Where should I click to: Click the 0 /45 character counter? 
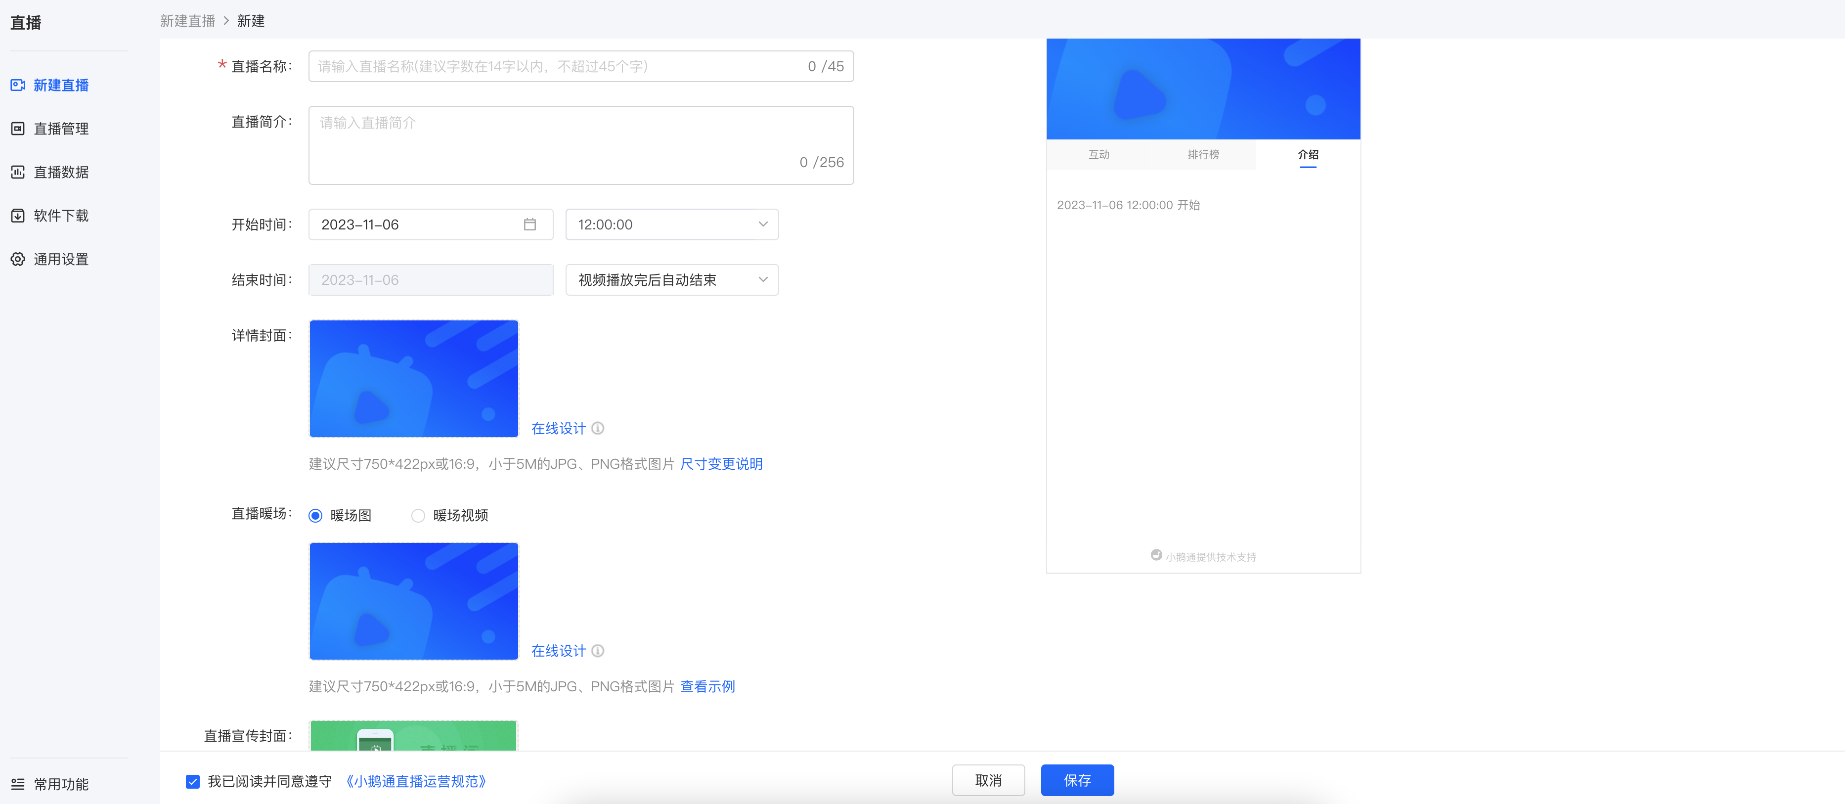click(x=826, y=67)
